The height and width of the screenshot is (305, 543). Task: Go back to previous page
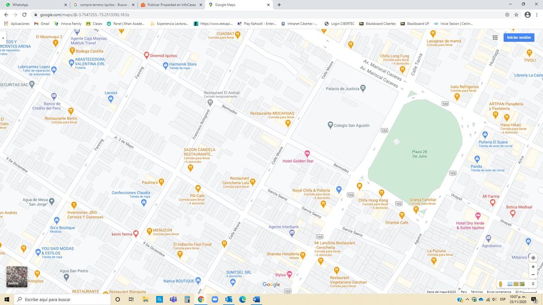(6, 15)
